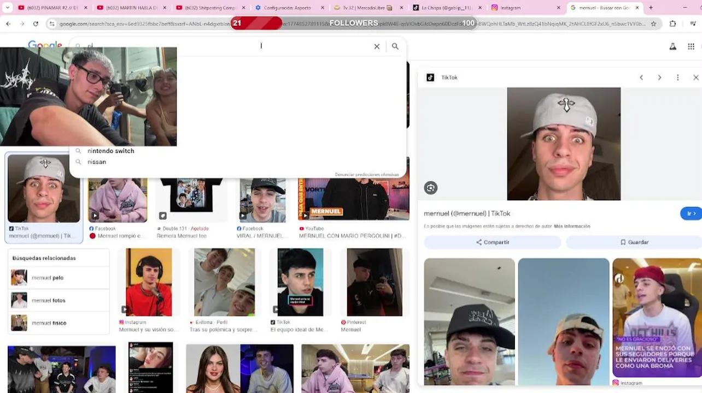Open preview panel three-dot options menu
This screenshot has height=393, width=702.
[677, 78]
